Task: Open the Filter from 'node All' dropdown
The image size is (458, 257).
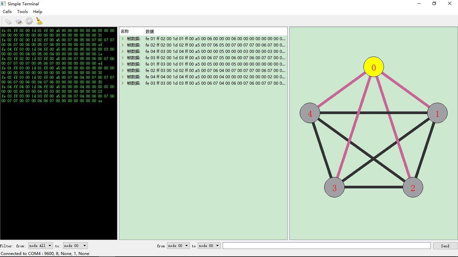Action: (x=41, y=246)
